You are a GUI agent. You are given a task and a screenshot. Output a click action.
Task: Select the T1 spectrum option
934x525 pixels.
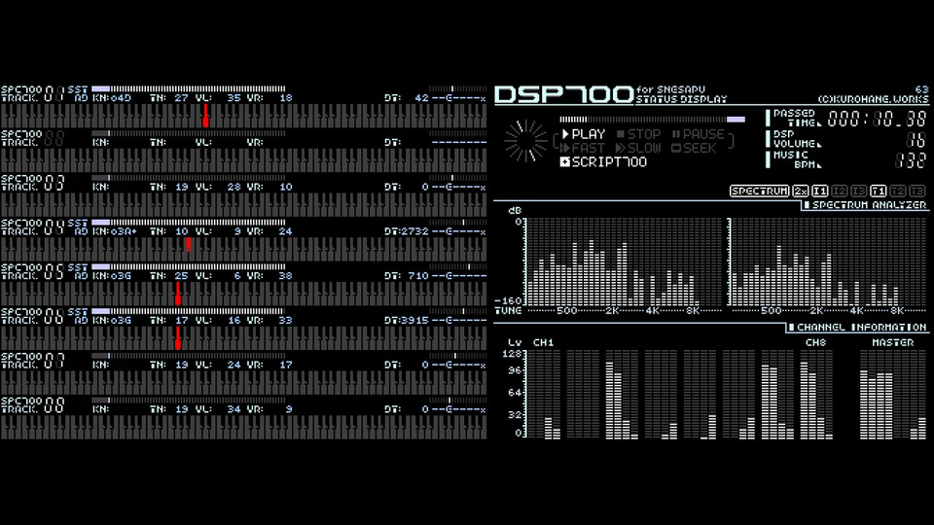coord(878,192)
